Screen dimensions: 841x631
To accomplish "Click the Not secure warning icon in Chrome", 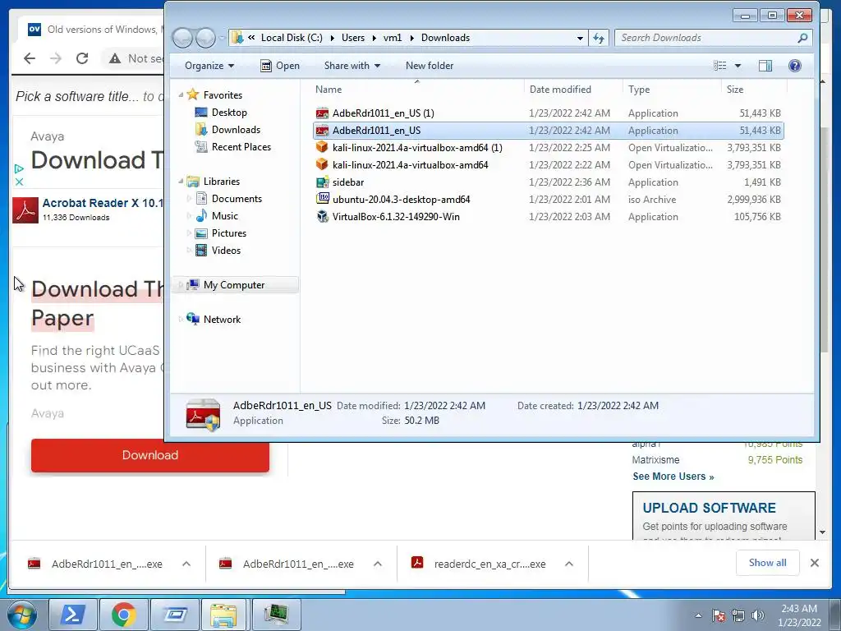I will click(x=115, y=58).
